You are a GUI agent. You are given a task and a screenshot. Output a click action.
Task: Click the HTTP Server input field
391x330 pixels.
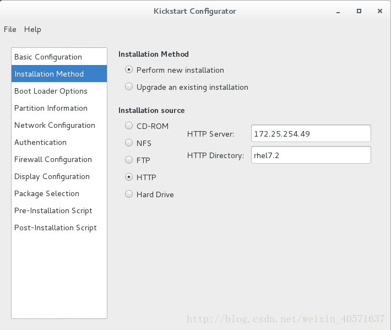[311, 133]
